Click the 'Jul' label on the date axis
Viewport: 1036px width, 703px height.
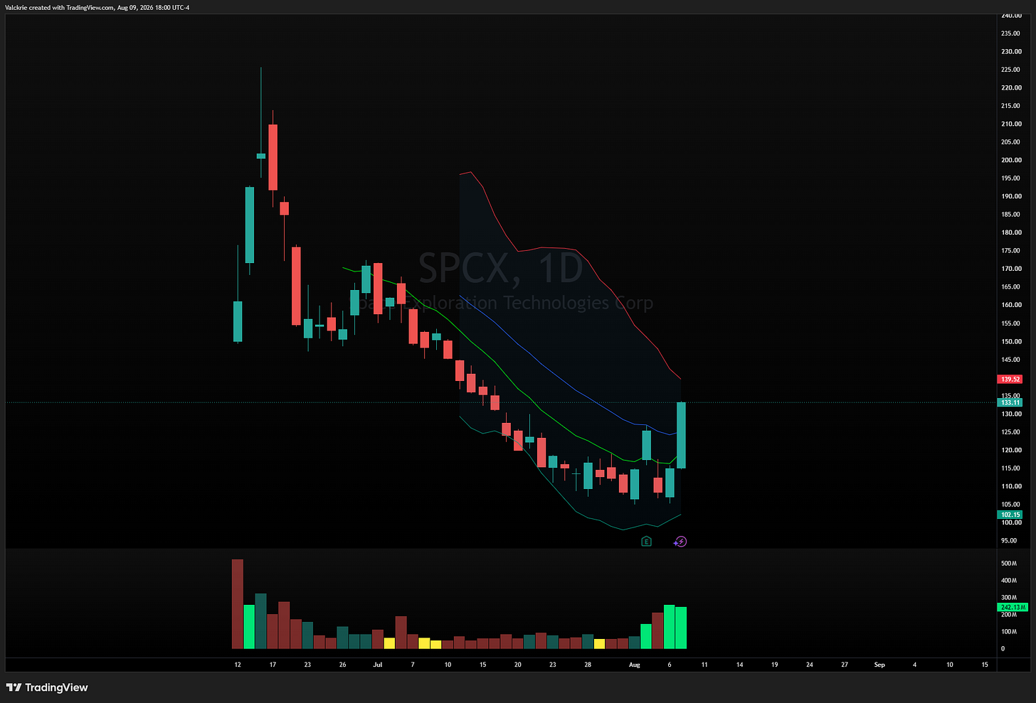[378, 665]
